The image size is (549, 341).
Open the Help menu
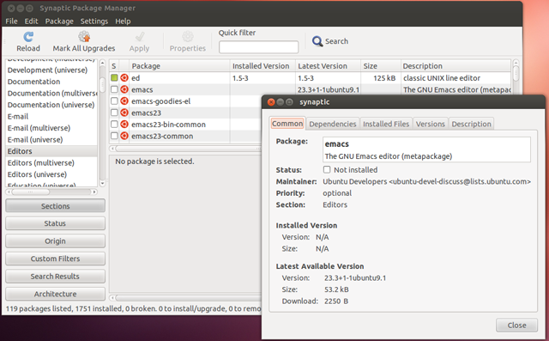(123, 21)
